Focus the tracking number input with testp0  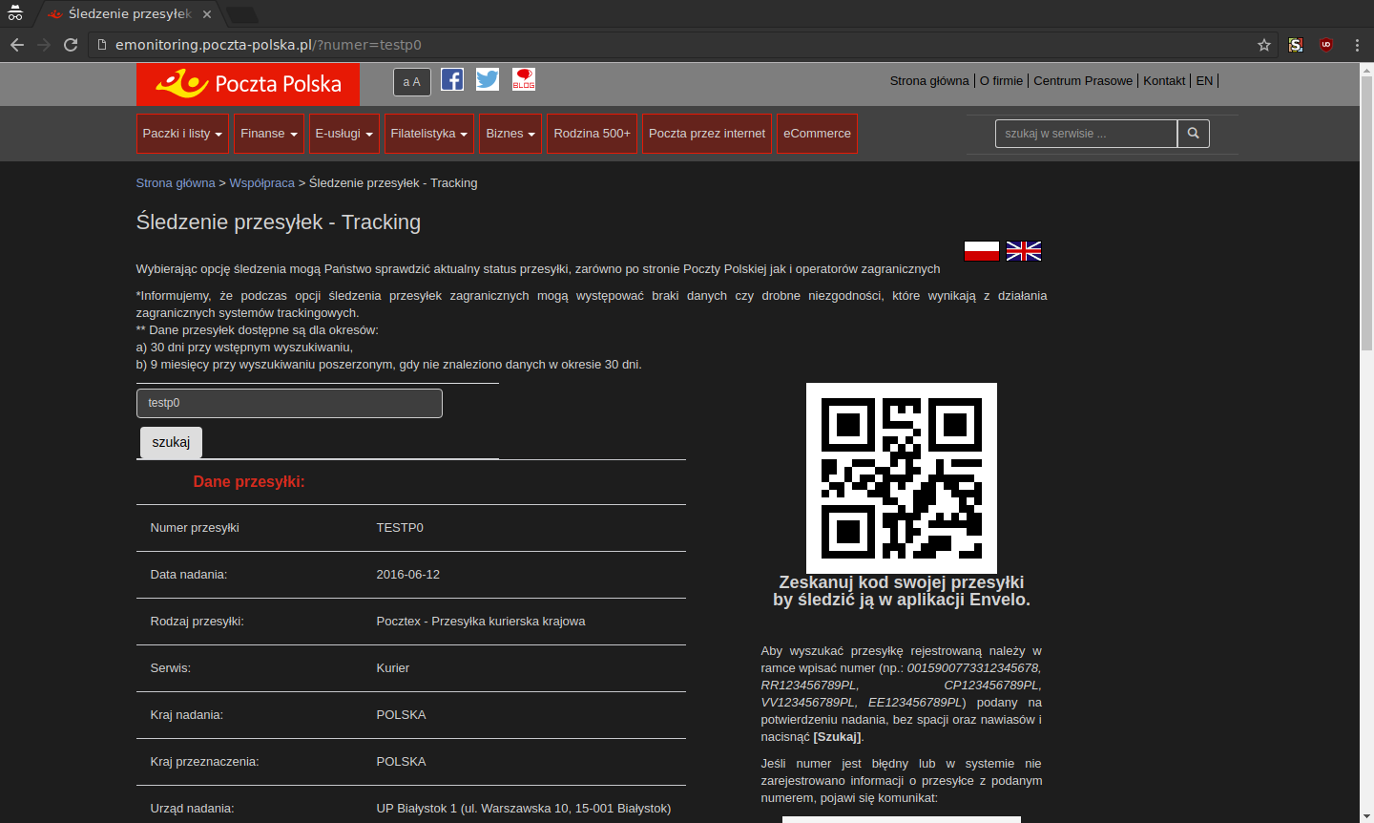pyautogui.click(x=289, y=403)
